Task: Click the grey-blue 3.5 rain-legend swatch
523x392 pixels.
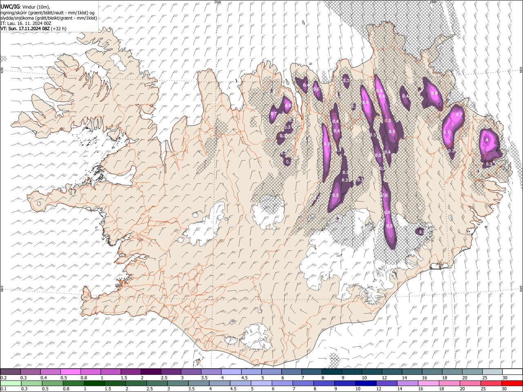Action: tap(198, 383)
